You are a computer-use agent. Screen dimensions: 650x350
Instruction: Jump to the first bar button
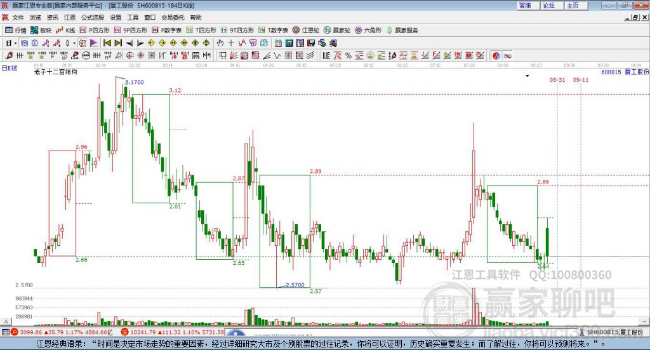tap(107, 43)
